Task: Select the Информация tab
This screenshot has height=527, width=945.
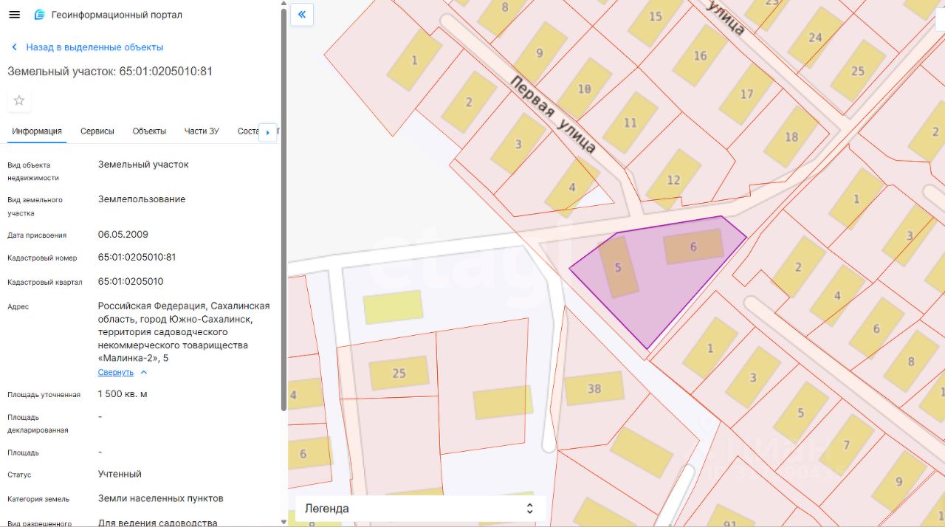Action: click(37, 131)
